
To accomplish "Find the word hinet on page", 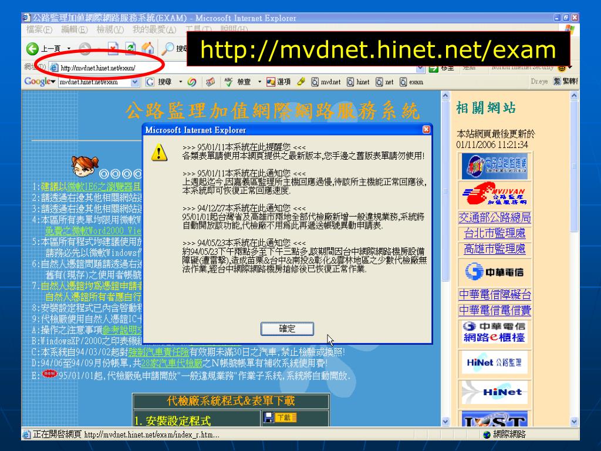I will coord(358,82).
